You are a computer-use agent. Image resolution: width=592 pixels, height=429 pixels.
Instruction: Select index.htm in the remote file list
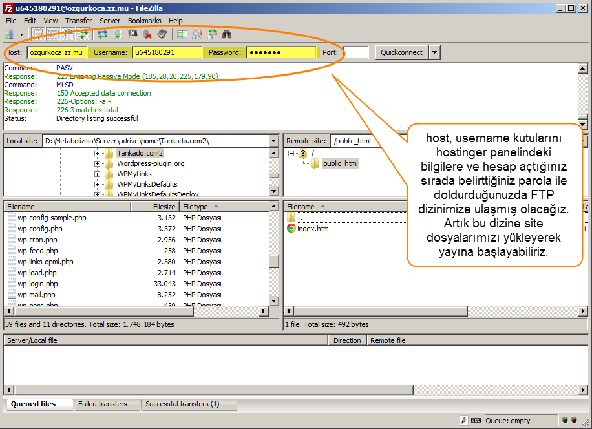(x=313, y=229)
